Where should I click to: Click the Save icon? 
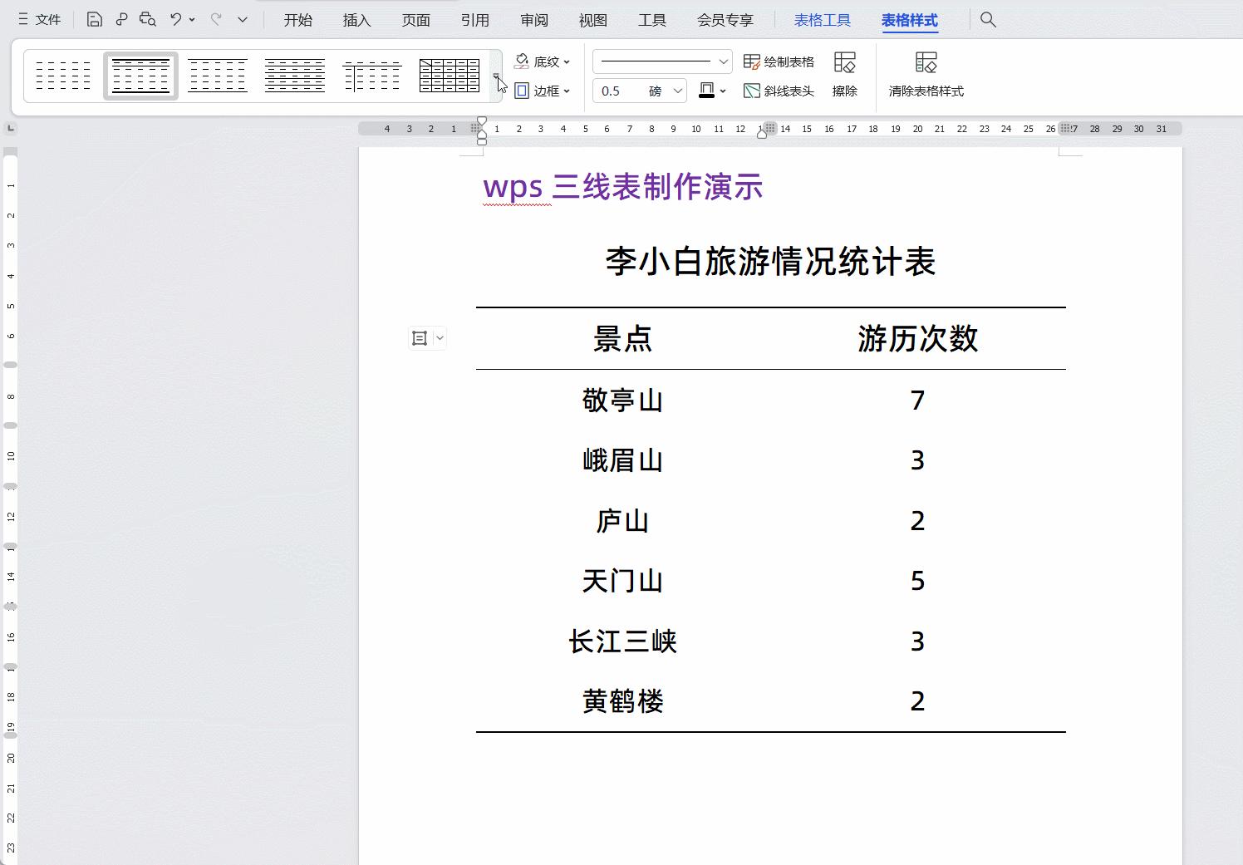94,18
